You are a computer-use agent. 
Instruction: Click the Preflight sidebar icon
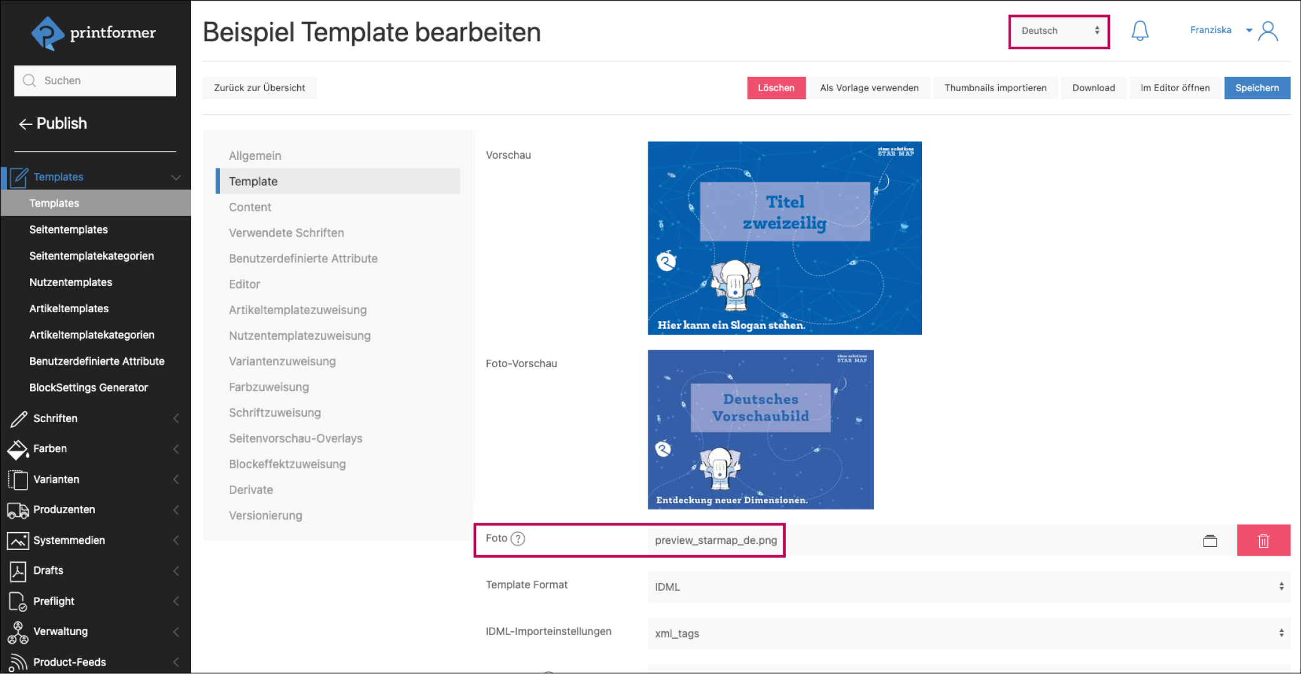tap(17, 601)
